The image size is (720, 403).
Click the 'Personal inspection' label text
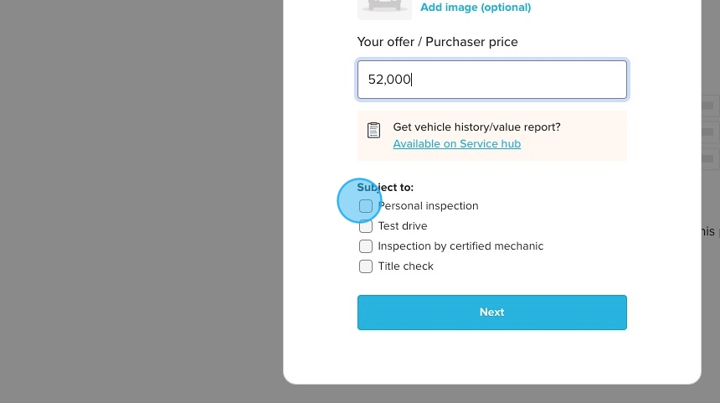pos(428,206)
